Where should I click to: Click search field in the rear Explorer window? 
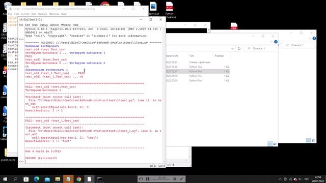[x=299, y=45]
